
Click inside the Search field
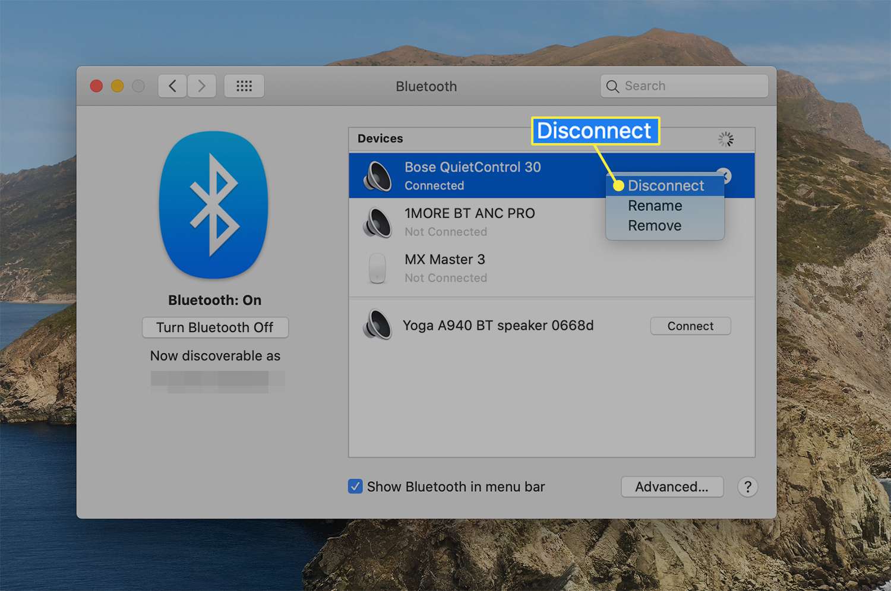[684, 86]
